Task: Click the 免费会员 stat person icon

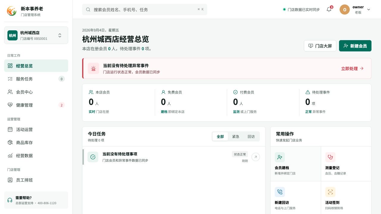Action: (x=163, y=92)
